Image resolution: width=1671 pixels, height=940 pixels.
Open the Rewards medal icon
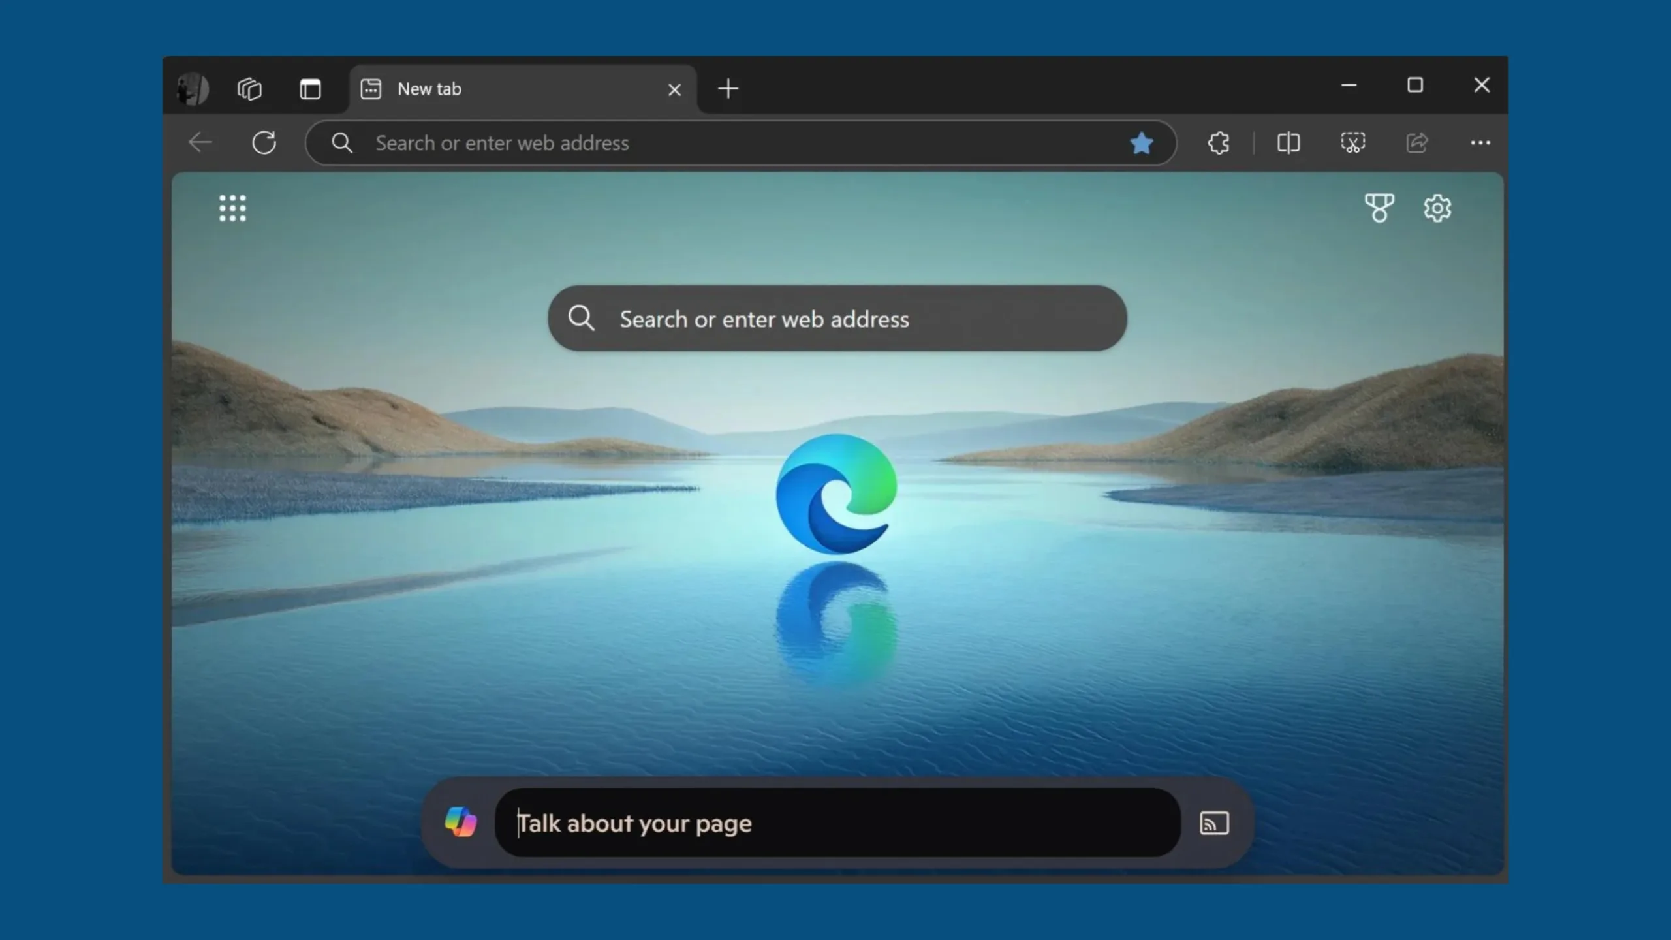(x=1379, y=208)
